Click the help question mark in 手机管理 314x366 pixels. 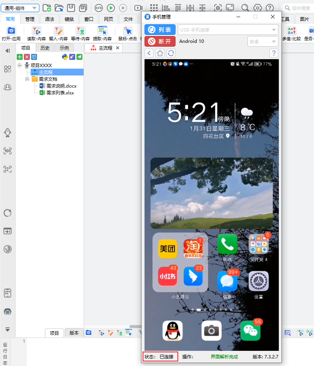point(274,53)
